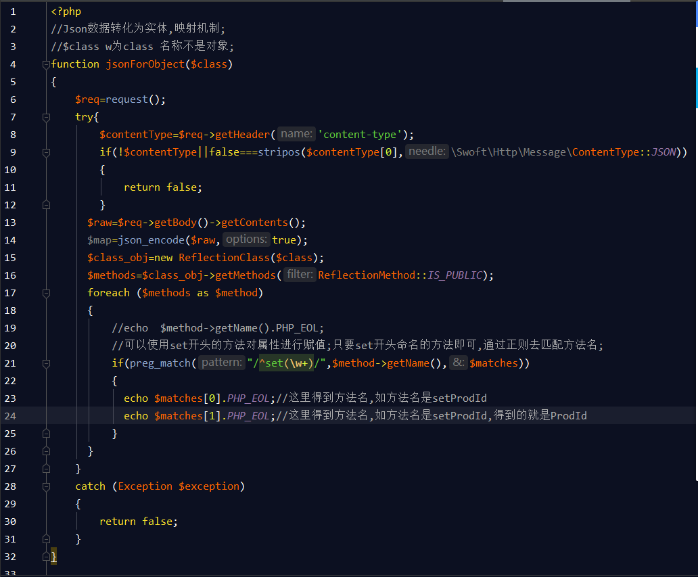This screenshot has height=577, width=698.
Task: Click the '&:' reference hint before $matches
Action: (x=458, y=363)
